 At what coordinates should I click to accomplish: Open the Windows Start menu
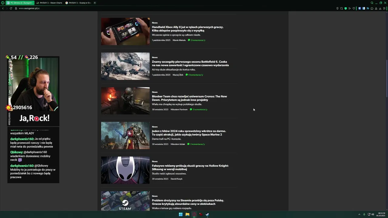181,214
